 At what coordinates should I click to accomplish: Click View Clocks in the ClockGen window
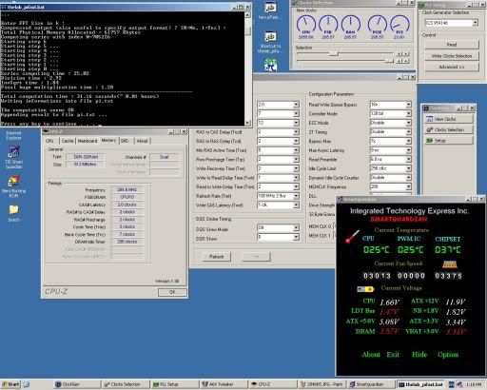(449, 119)
